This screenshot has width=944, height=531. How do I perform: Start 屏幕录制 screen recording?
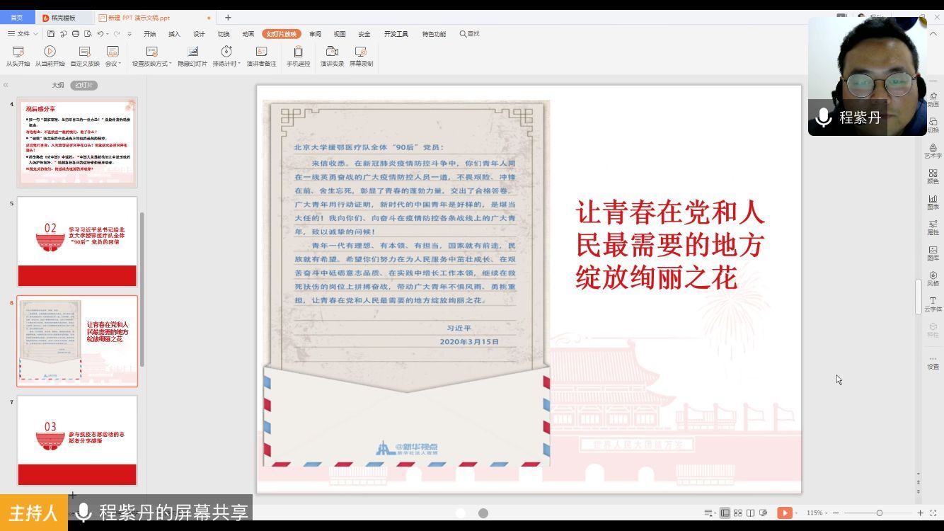pyautogui.click(x=361, y=55)
